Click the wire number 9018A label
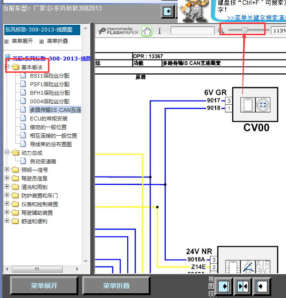 pos(196,259)
